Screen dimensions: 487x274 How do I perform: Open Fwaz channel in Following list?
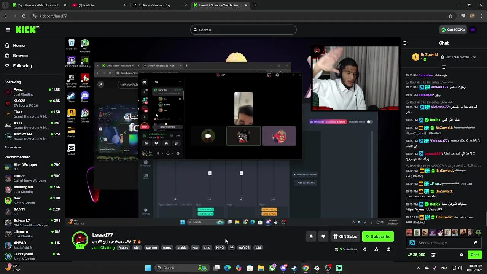pos(32,92)
